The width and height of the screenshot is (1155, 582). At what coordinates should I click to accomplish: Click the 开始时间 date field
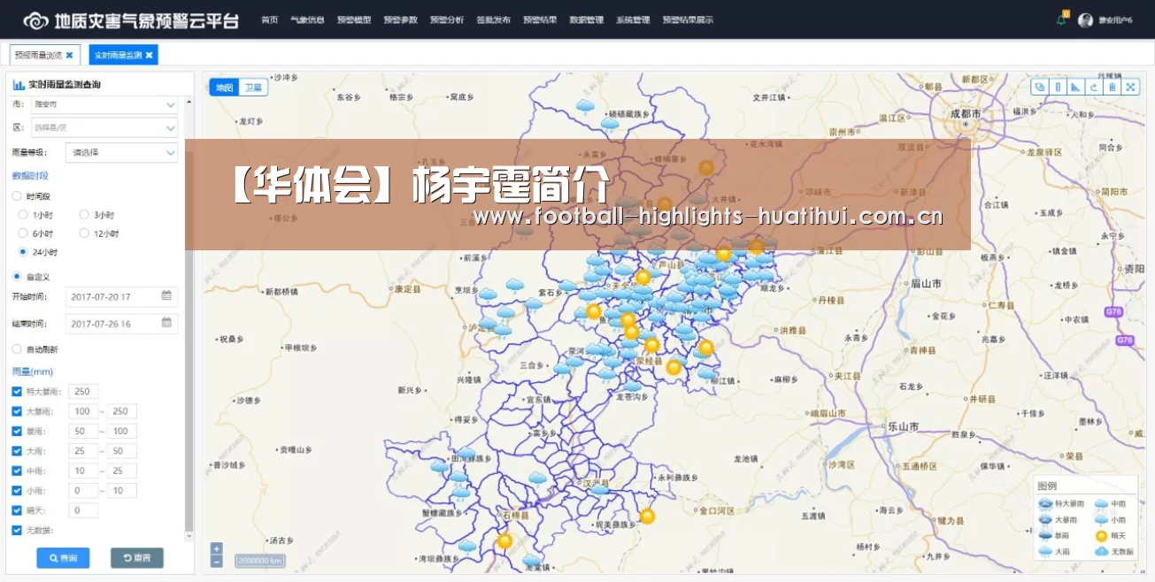coord(121,297)
